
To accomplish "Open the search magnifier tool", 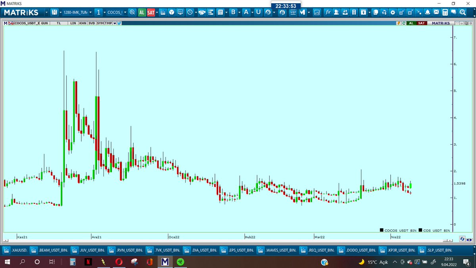I will pos(132,12).
